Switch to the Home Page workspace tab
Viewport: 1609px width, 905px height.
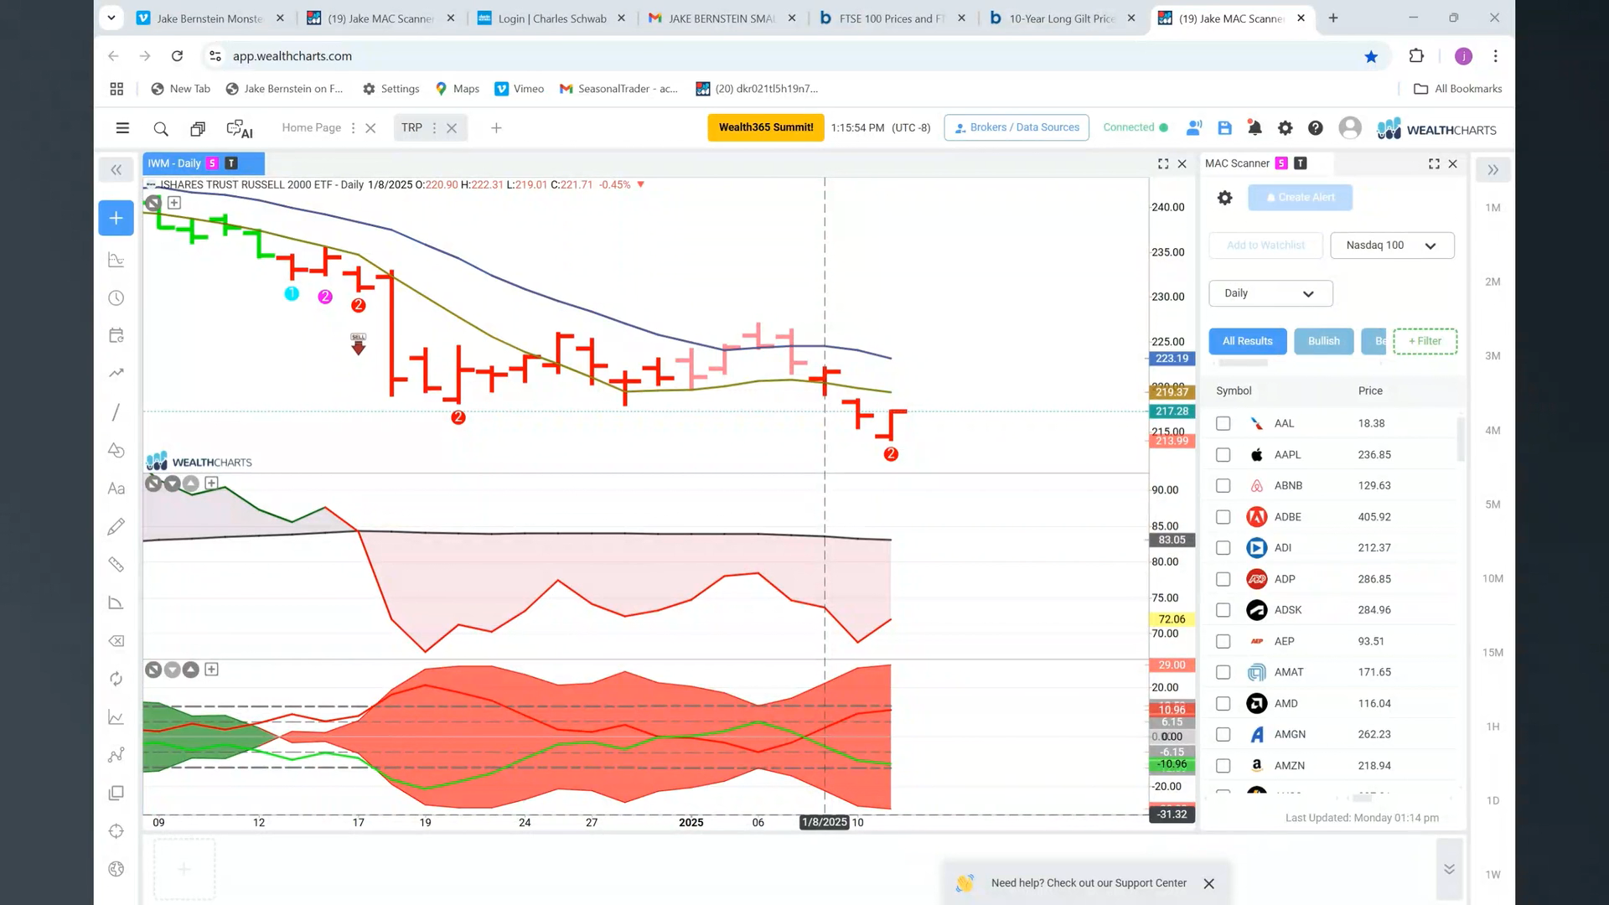(311, 127)
